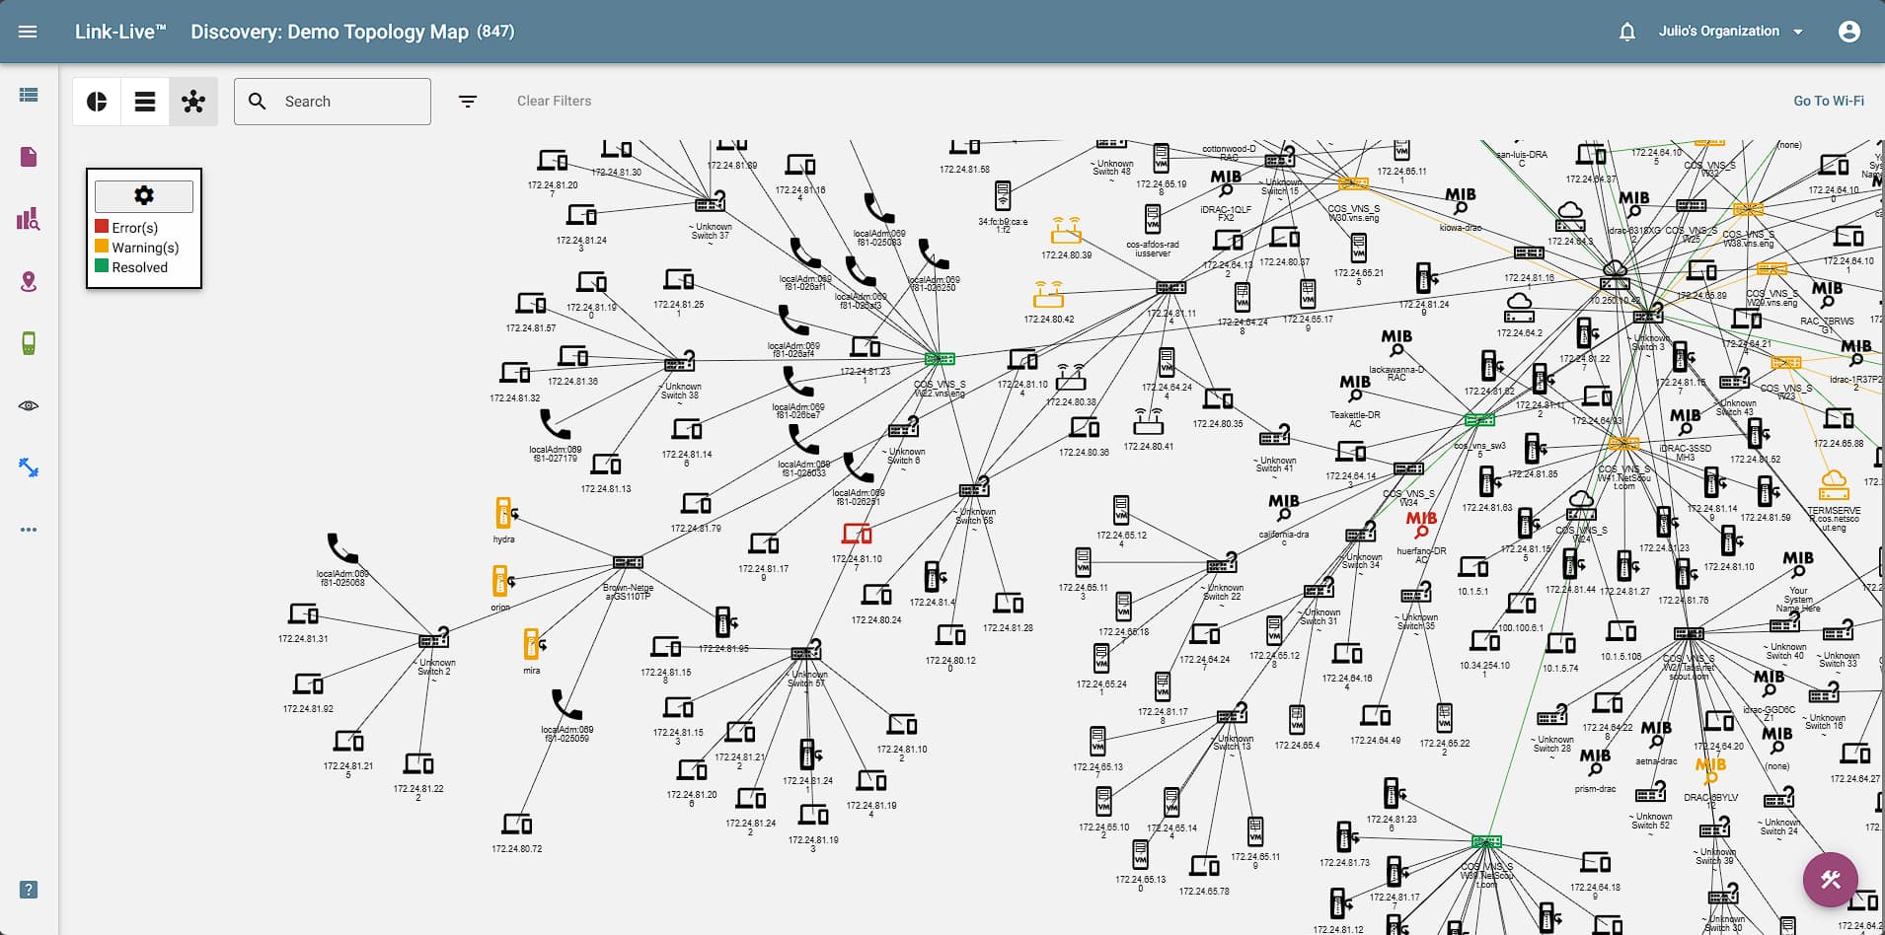Open the notification bell icon
This screenshot has height=935, width=1885.
point(1624,31)
